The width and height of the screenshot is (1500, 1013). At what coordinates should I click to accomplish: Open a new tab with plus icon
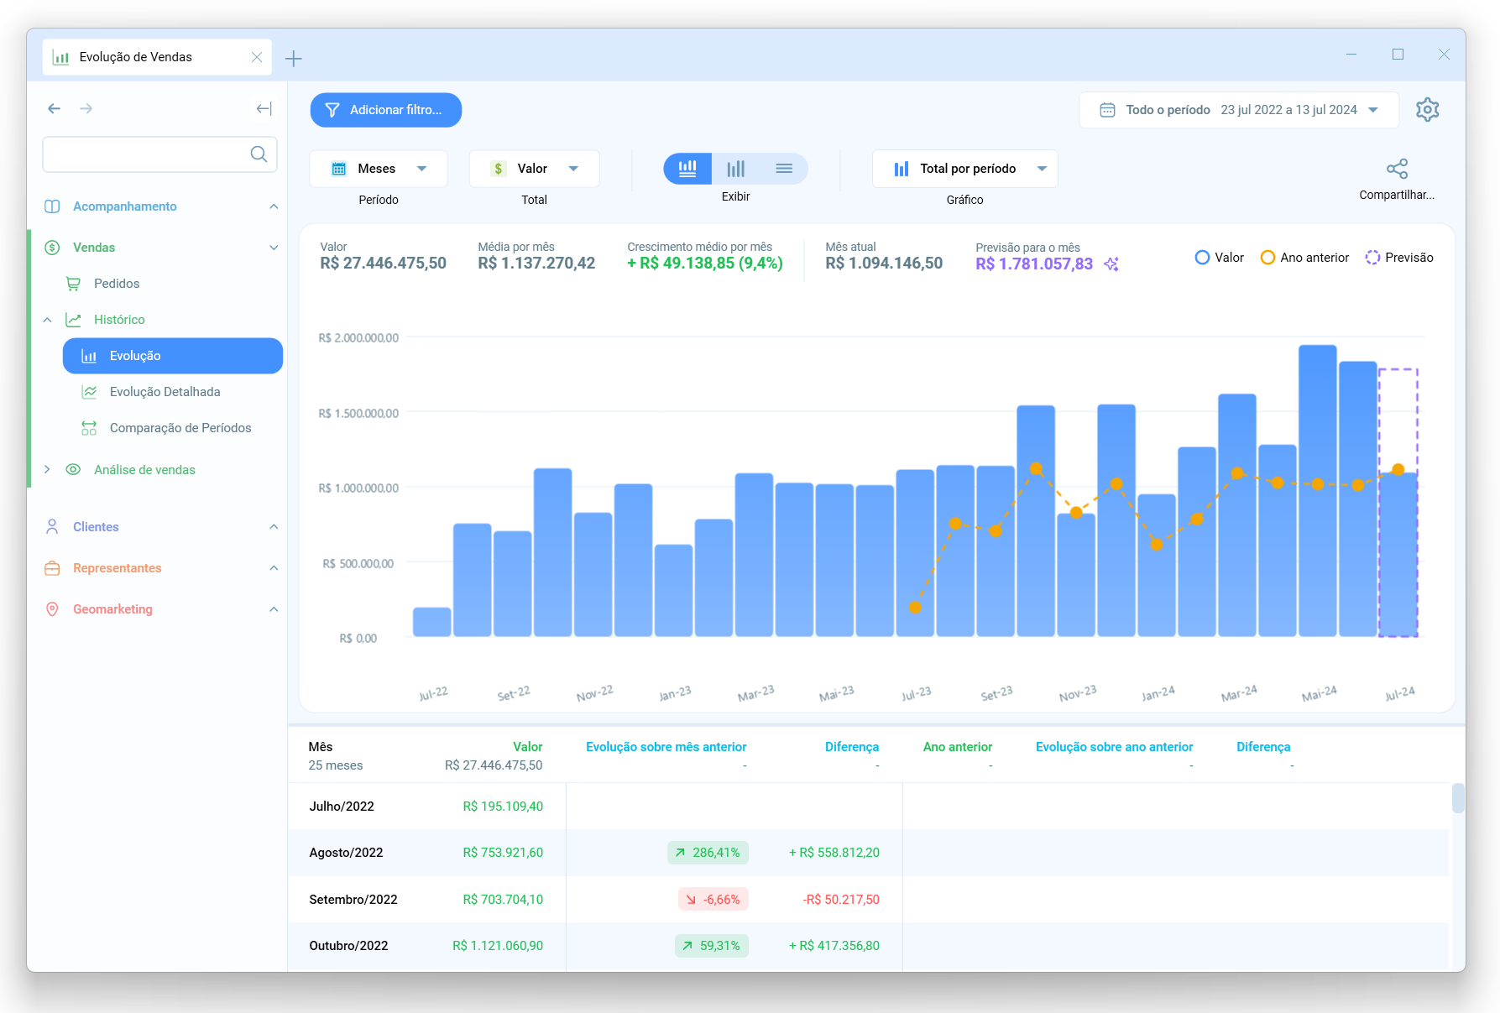[x=293, y=58]
